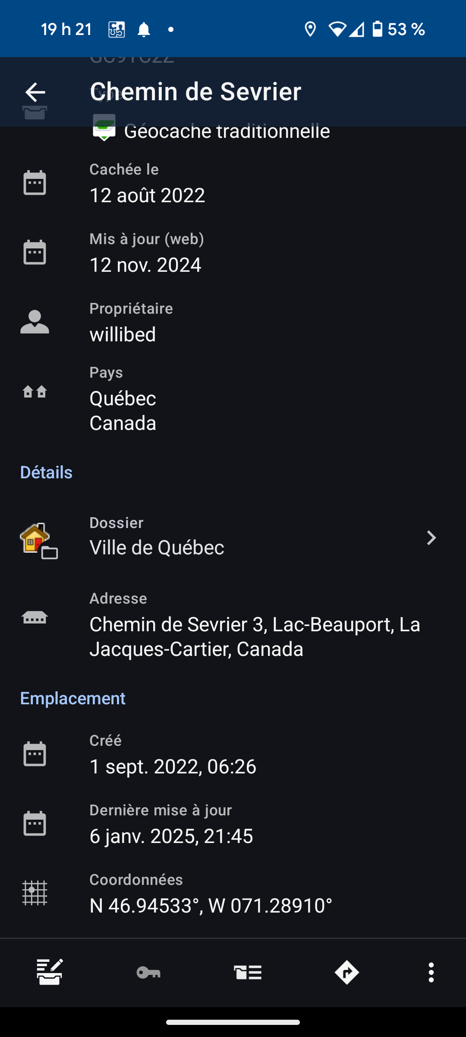Tap owner name willibed
The height and width of the screenshot is (1037, 466).
point(123,334)
